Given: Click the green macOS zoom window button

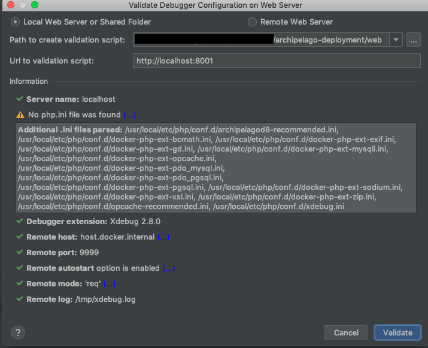Looking at the screenshot, I should (34, 5).
